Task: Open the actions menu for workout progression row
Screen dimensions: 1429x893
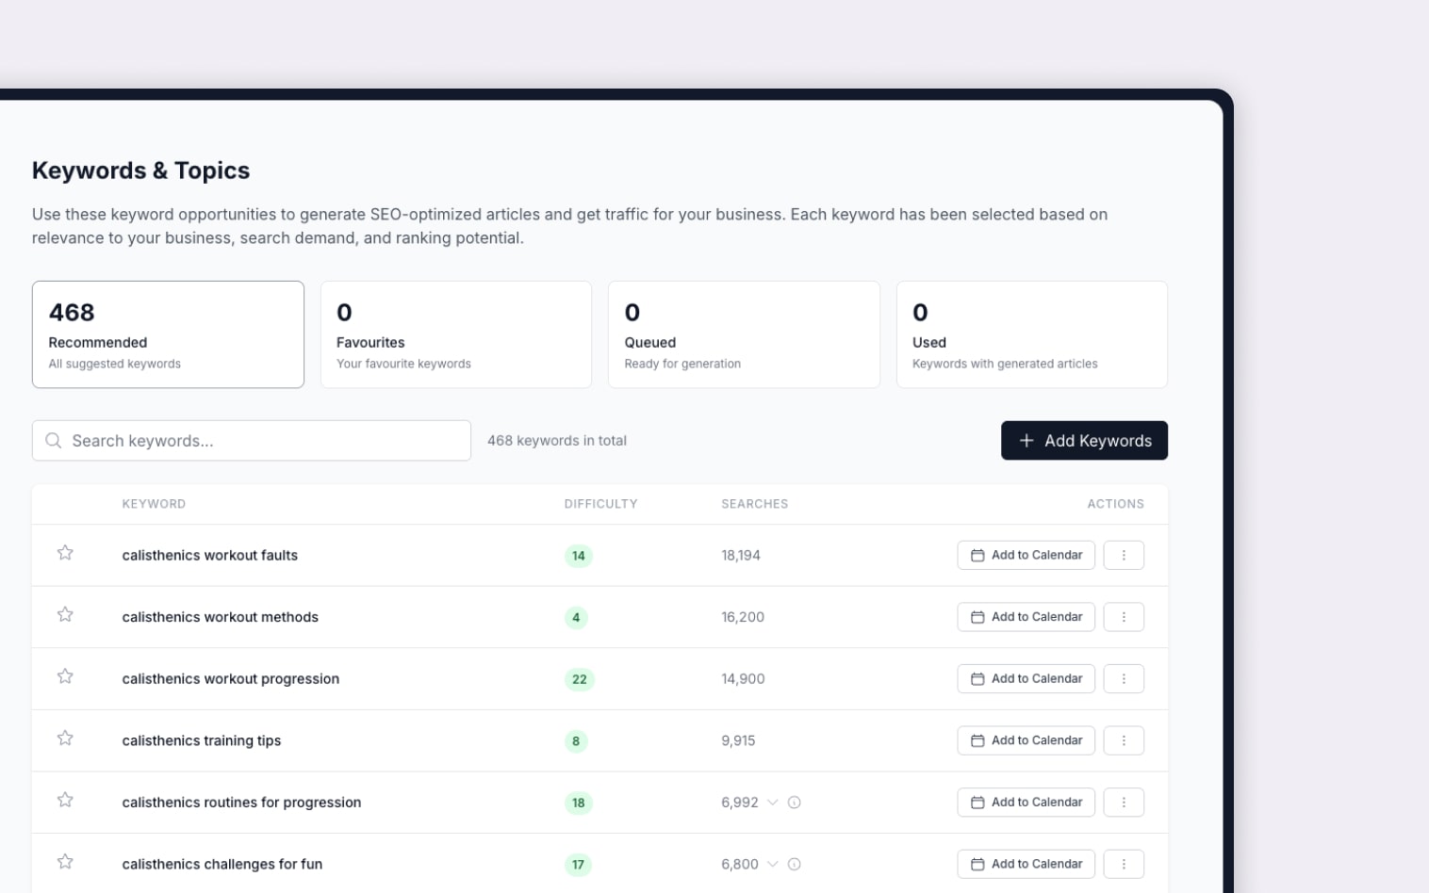Action: tap(1124, 678)
